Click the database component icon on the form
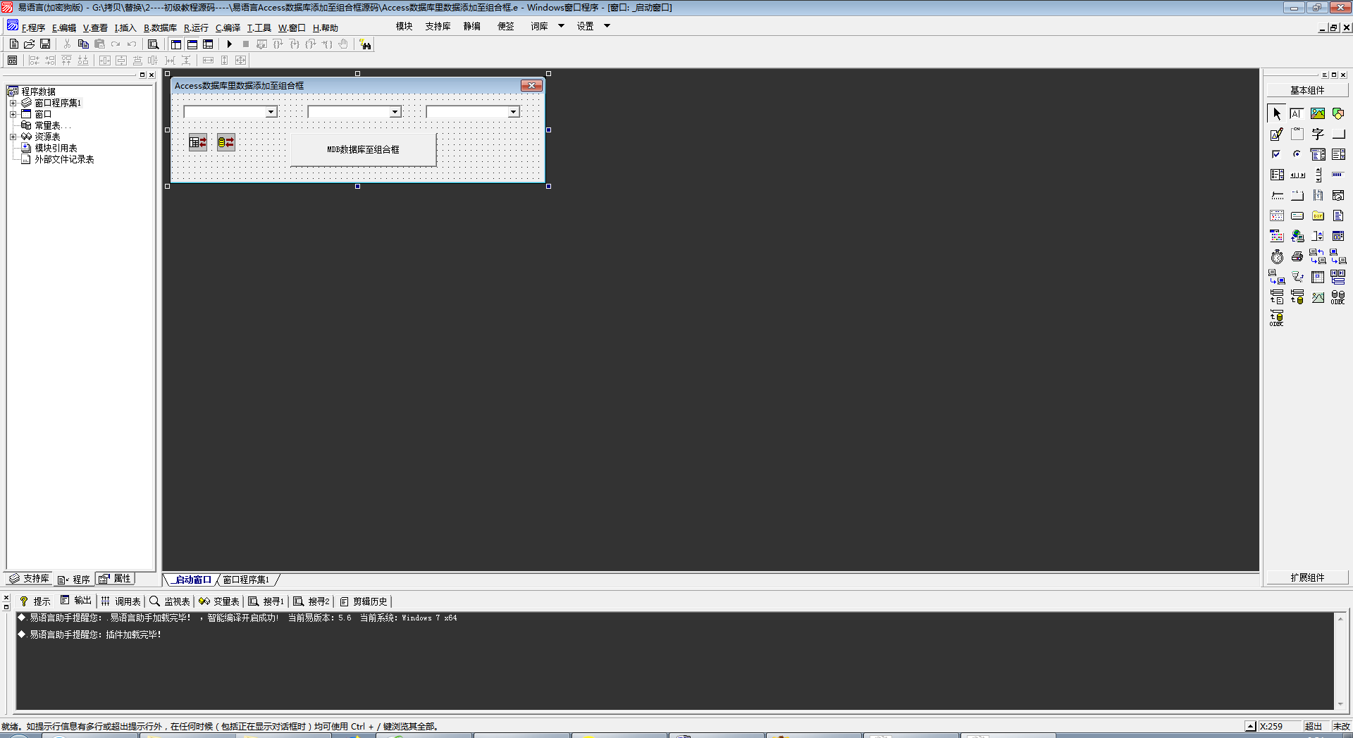The height and width of the screenshot is (738, 1353). [198, 142]
